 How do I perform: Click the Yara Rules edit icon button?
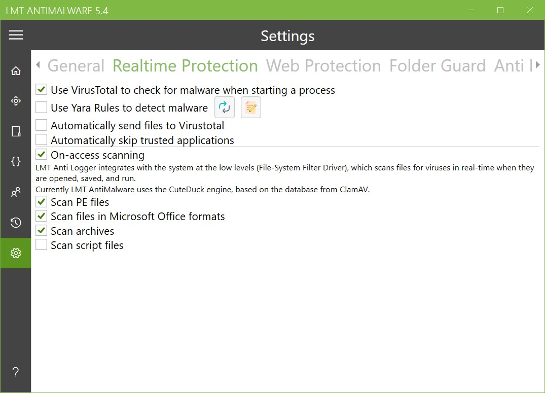(x=251, y=108)
